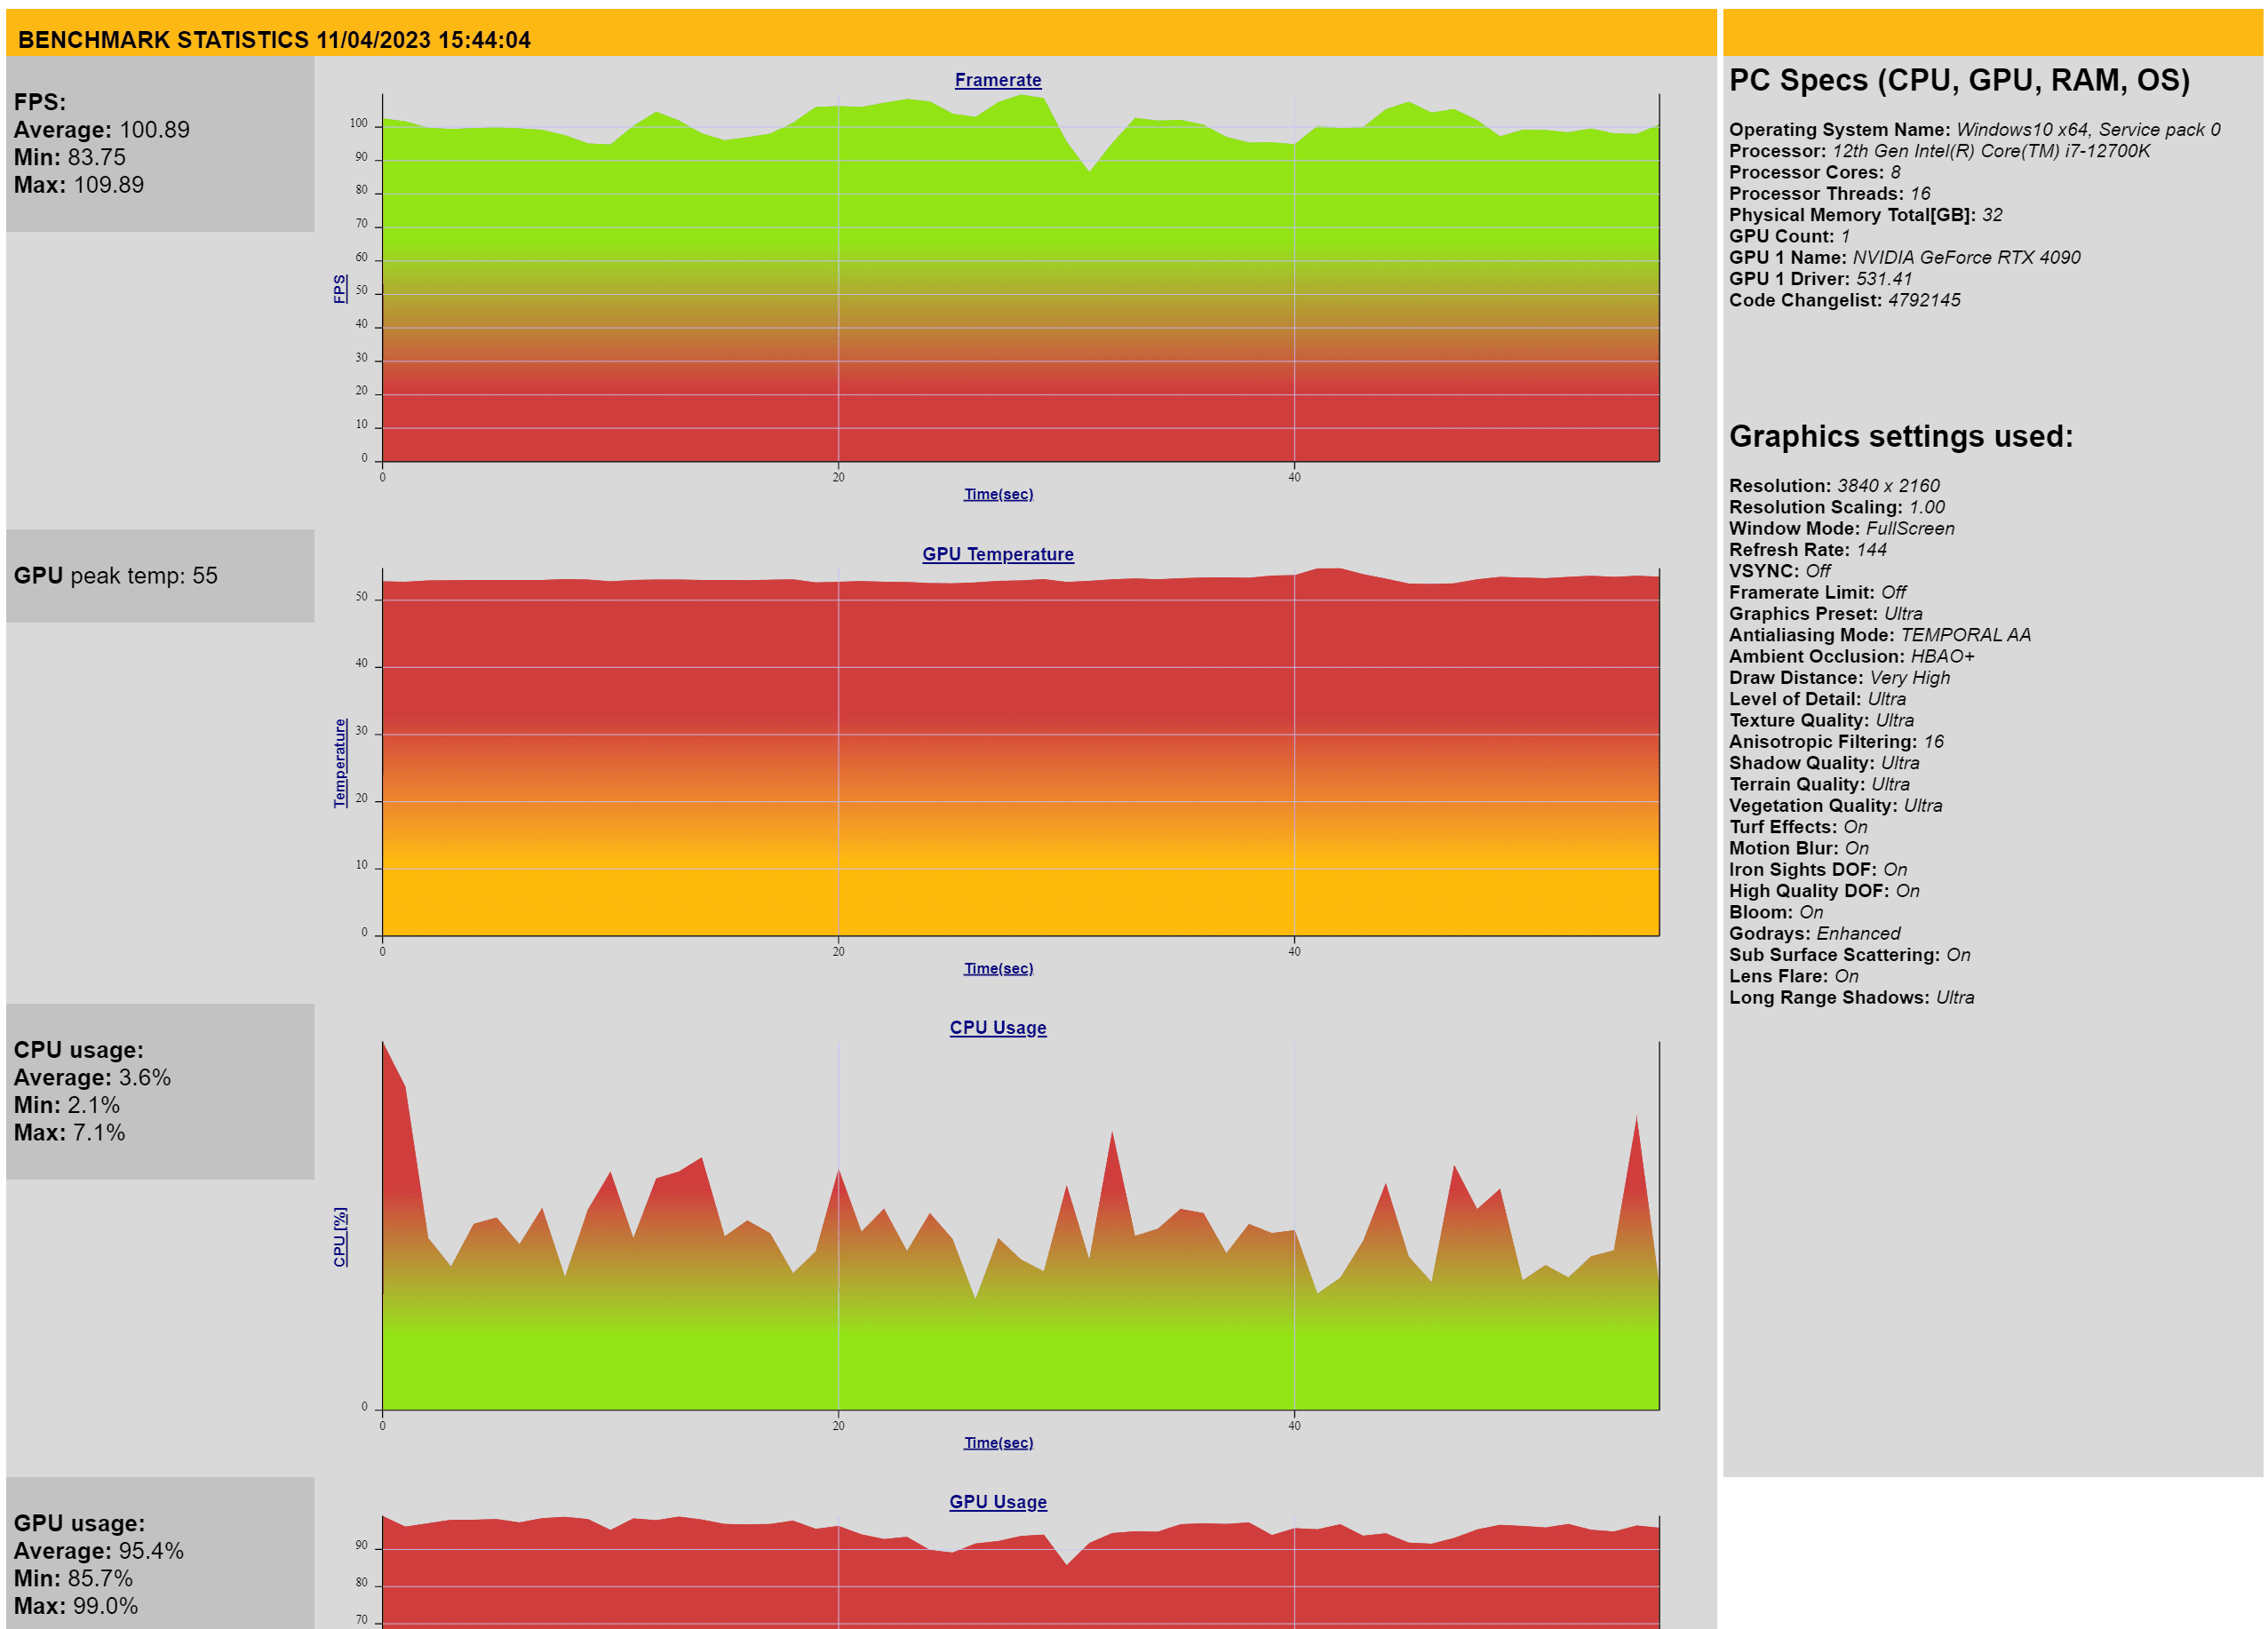Click Time(sec) label under GPU Temperature chart

[998, 968]
